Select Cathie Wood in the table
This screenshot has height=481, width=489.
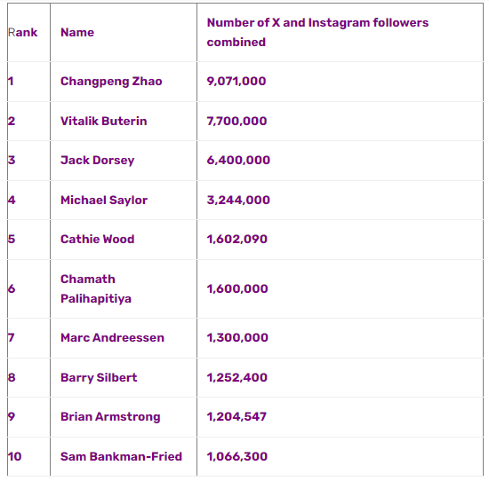(x=97, y=239)
